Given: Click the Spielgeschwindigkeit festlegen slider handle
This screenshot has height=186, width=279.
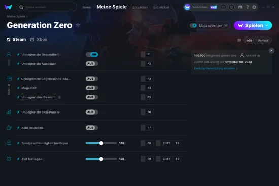Looking at the screenshot, I should tap(101, 143).
